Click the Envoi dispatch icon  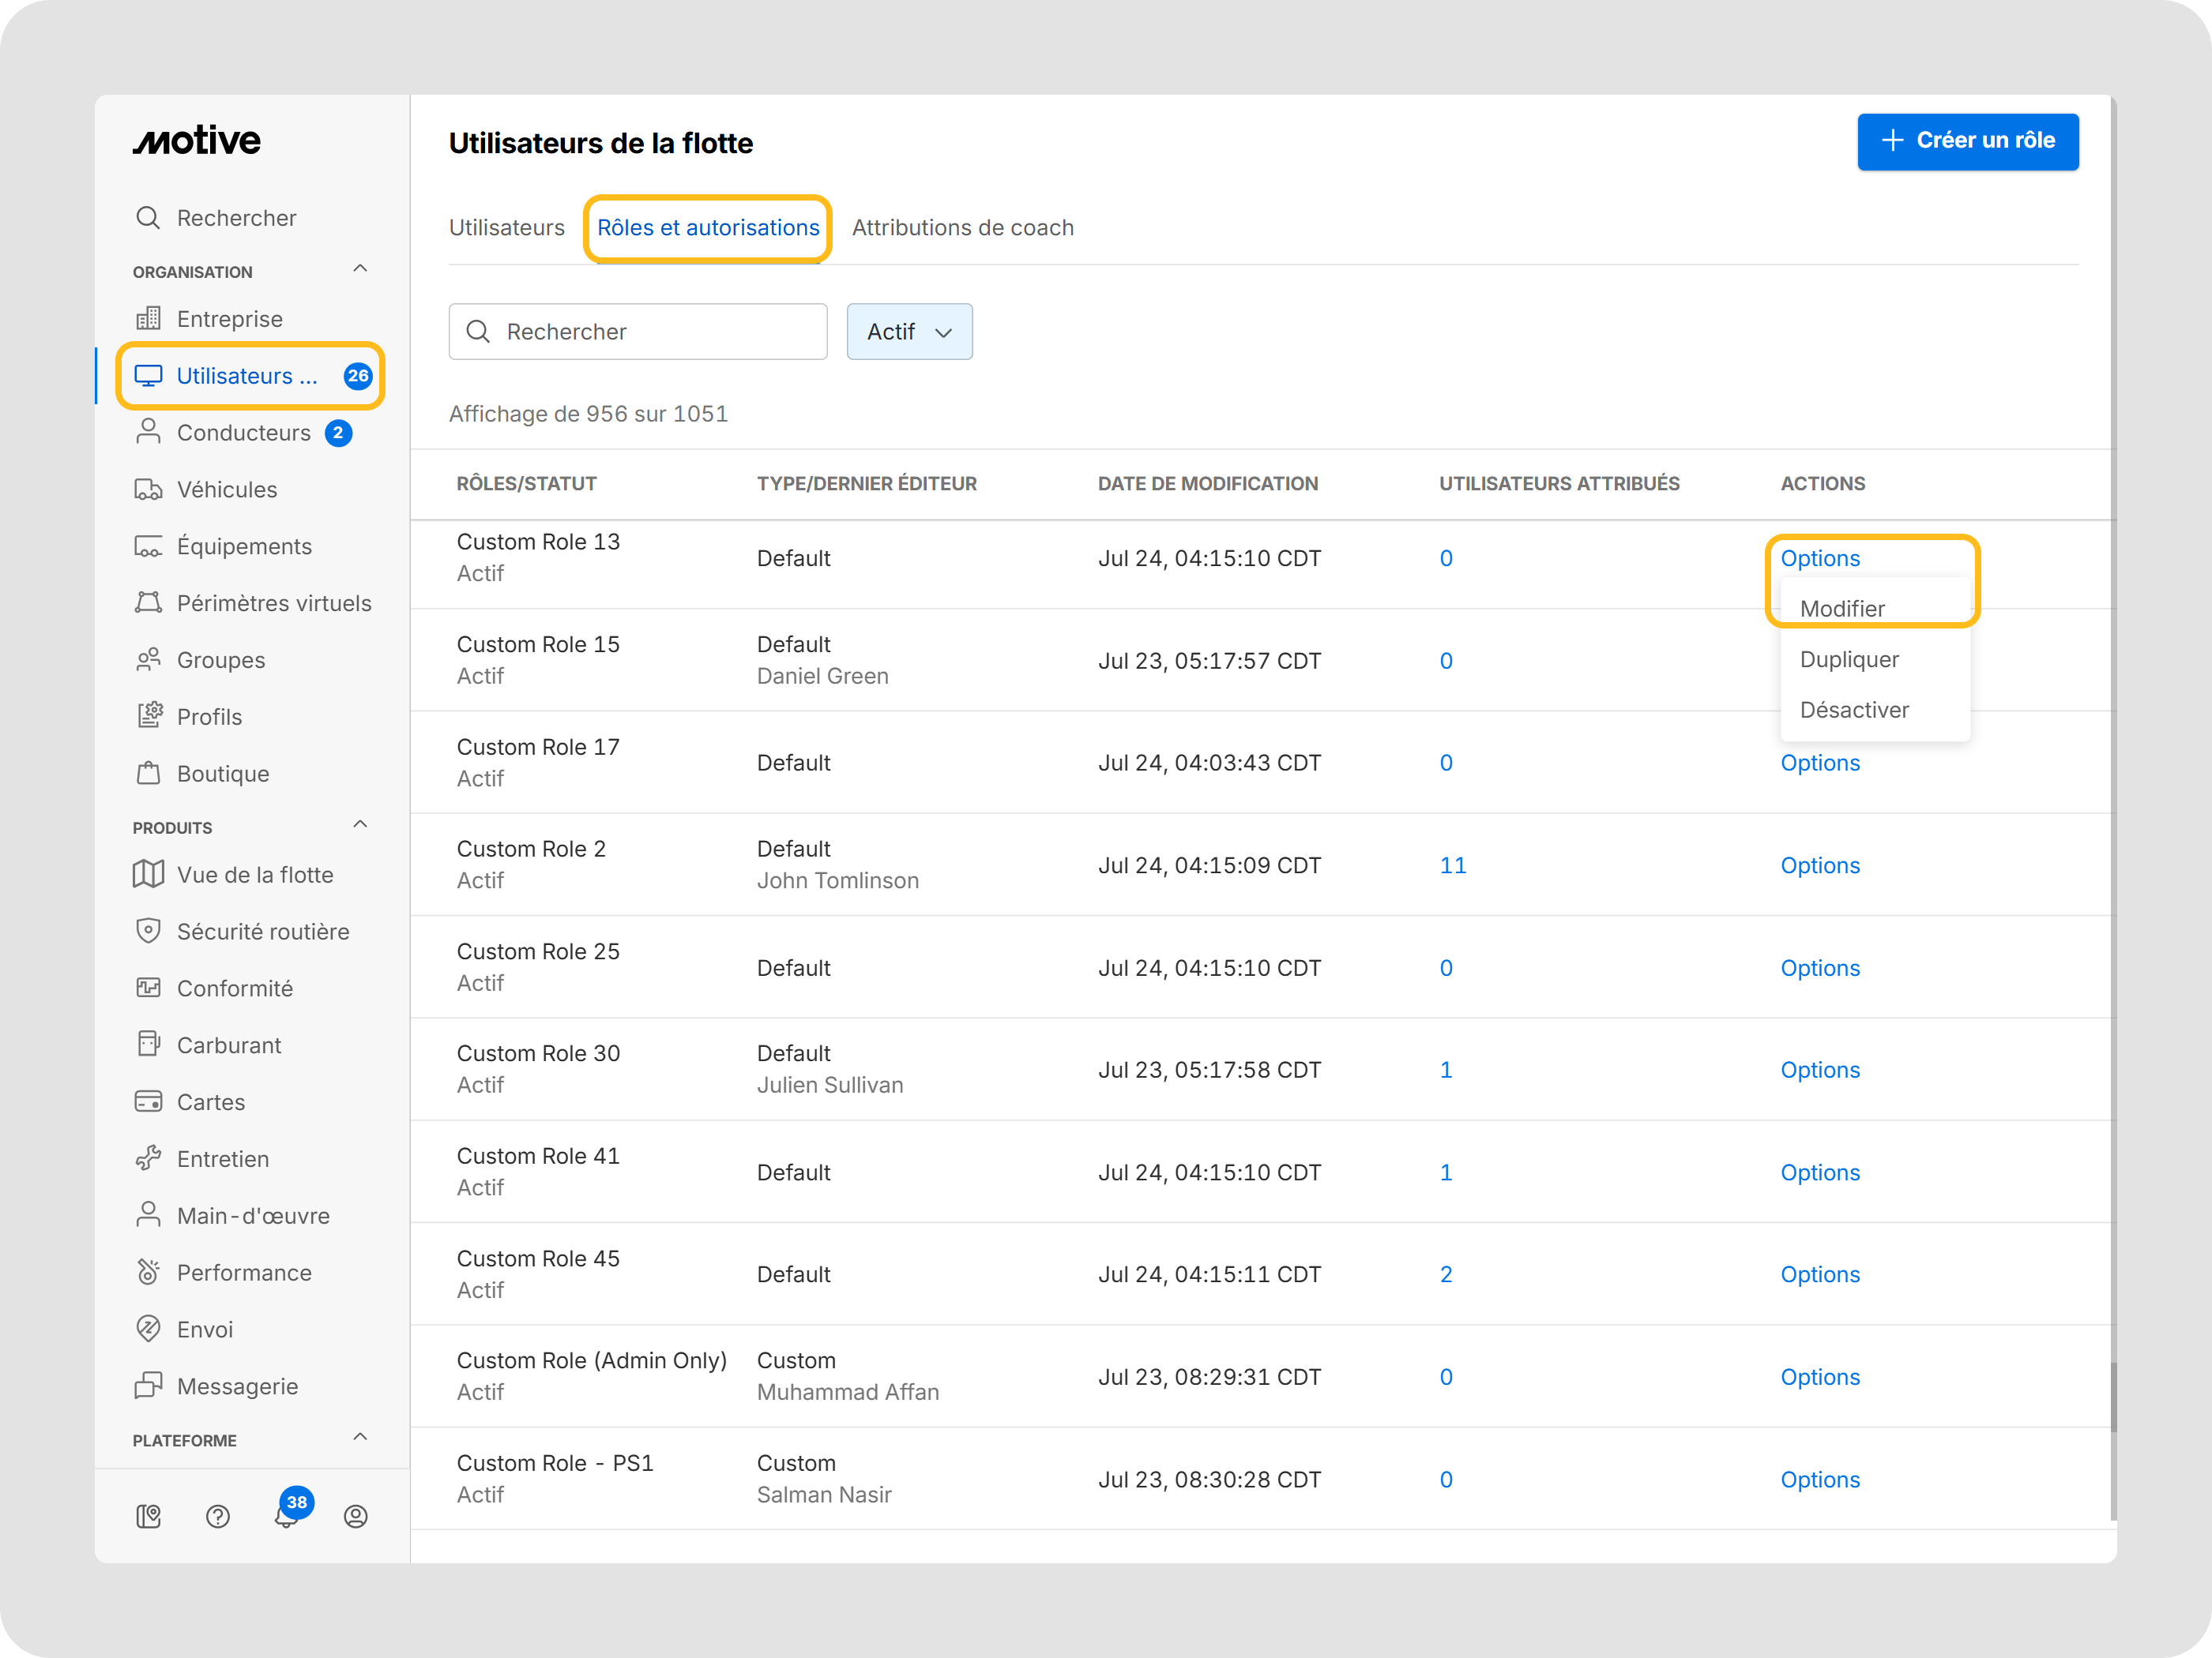coord(148,1328)
